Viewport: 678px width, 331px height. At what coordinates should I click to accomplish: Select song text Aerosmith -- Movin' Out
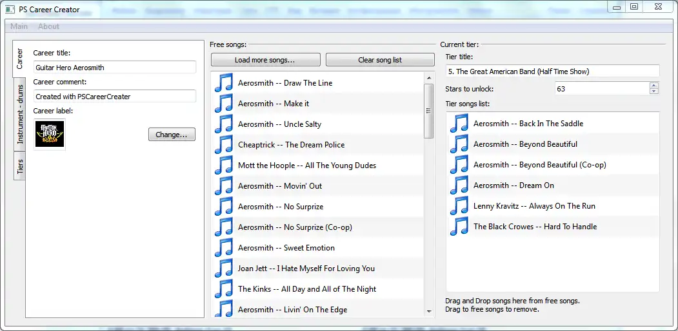click(280, 186)
